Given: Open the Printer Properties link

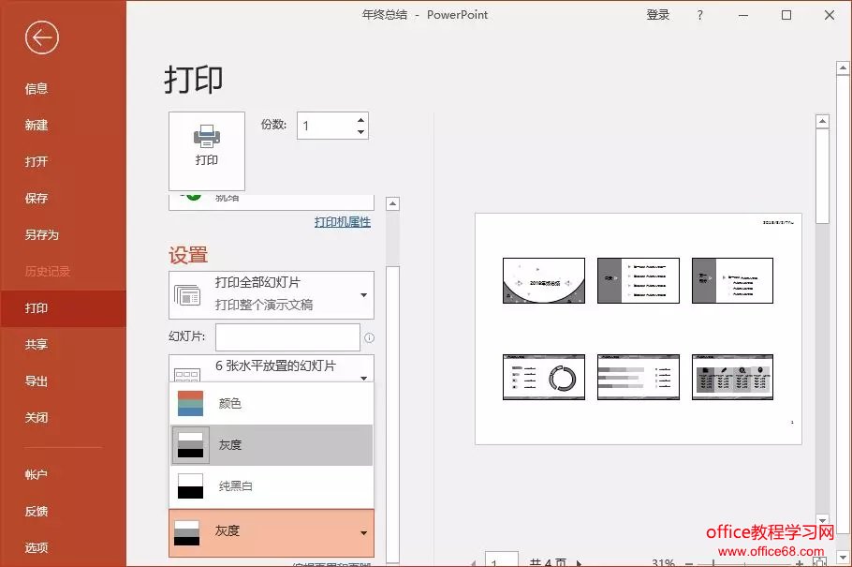Looking at the screenshot, I should 343,222.
